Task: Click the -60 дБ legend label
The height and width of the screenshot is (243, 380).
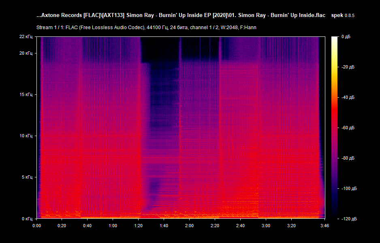Action: pos(347,128)
